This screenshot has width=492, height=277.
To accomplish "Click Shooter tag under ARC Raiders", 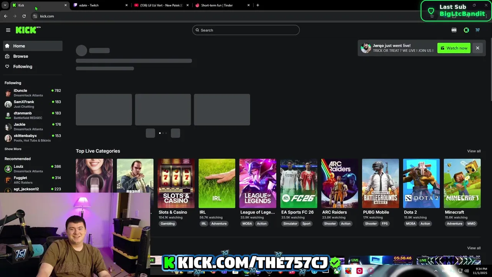I will [x=330, y=224].
